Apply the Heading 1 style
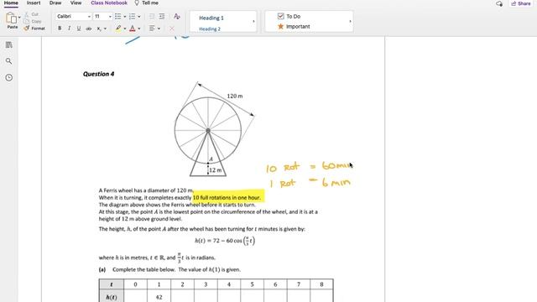This screenshot has height=302, width=537. (211, 18)
